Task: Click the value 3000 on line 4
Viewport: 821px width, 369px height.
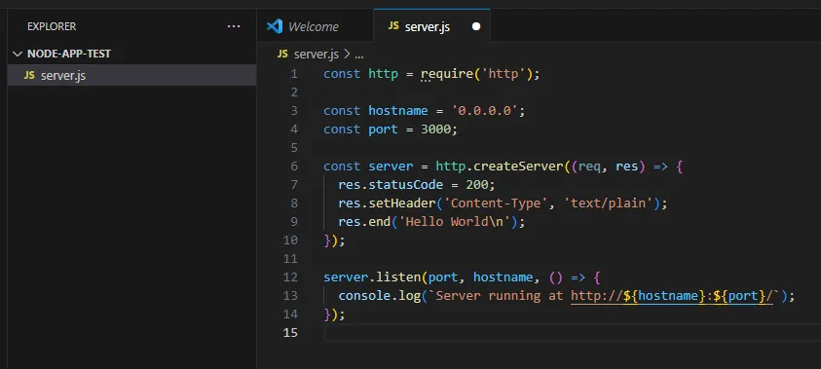Action: 435,129
